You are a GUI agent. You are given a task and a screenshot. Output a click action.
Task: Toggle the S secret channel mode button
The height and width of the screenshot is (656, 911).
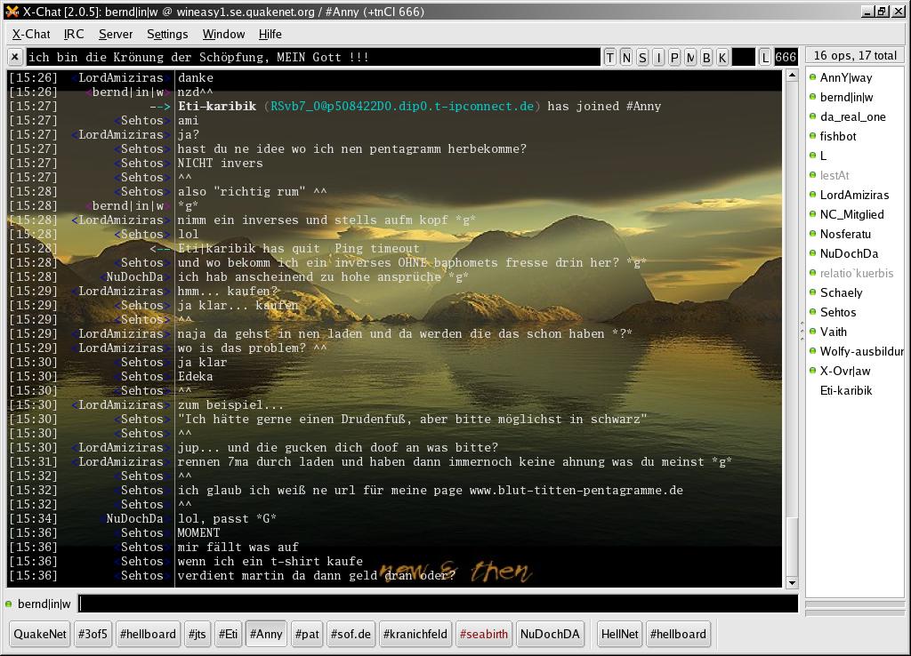(x=642, y=57)
